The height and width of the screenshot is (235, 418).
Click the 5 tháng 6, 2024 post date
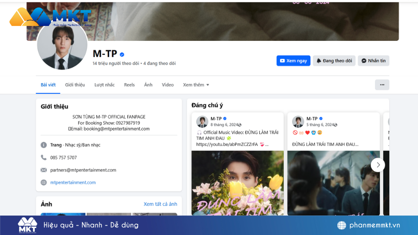pos(320,124)
